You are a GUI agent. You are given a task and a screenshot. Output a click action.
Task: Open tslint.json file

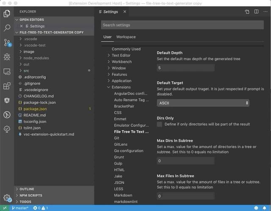coord(54,128)
